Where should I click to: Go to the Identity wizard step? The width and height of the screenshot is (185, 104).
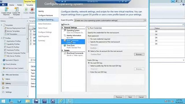[41, 11]
